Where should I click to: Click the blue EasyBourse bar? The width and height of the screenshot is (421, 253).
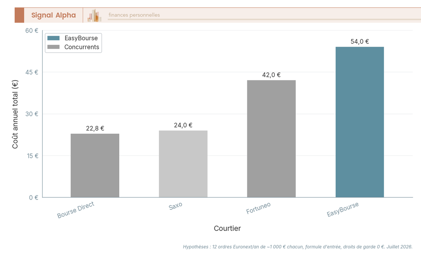(x=360, y=122)
